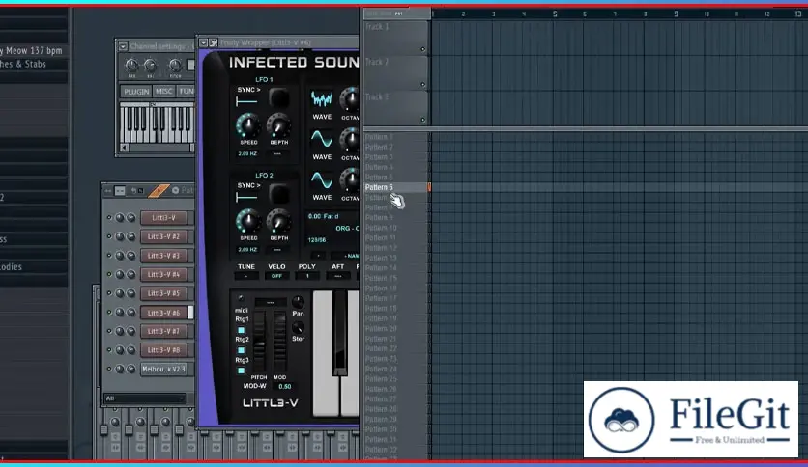808x467 pixels.
Task: Click the LFO 1 2.09 HZ speed value
Action: point(247,153)
